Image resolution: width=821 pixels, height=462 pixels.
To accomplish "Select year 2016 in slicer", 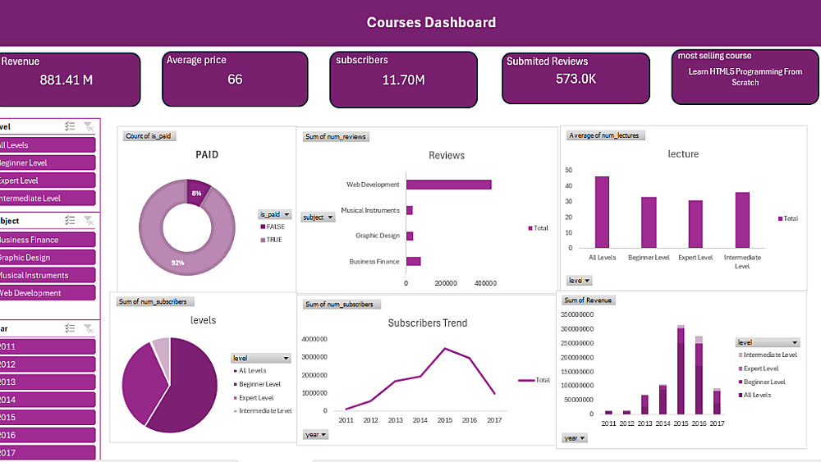I will (47, 435).
